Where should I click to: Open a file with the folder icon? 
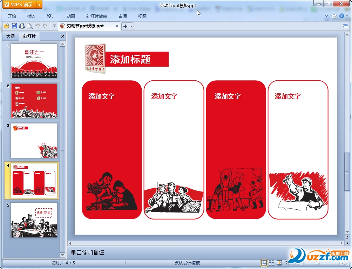click(7, 26)
